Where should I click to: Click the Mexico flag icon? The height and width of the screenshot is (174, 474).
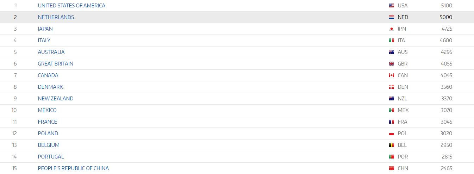click(391, 110)
